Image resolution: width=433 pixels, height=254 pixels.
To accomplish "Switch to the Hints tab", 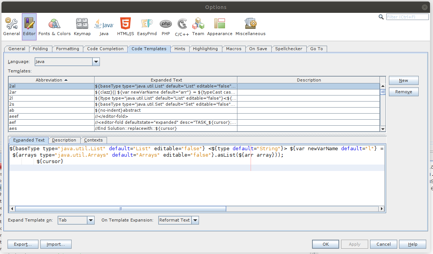I will (180, 49).
